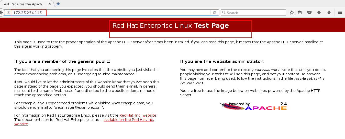Click the Red Hat Enterprise Linux Test Page heading
Image resolution: width=345 pixels, height=139 pixels.
pos(171,26)
